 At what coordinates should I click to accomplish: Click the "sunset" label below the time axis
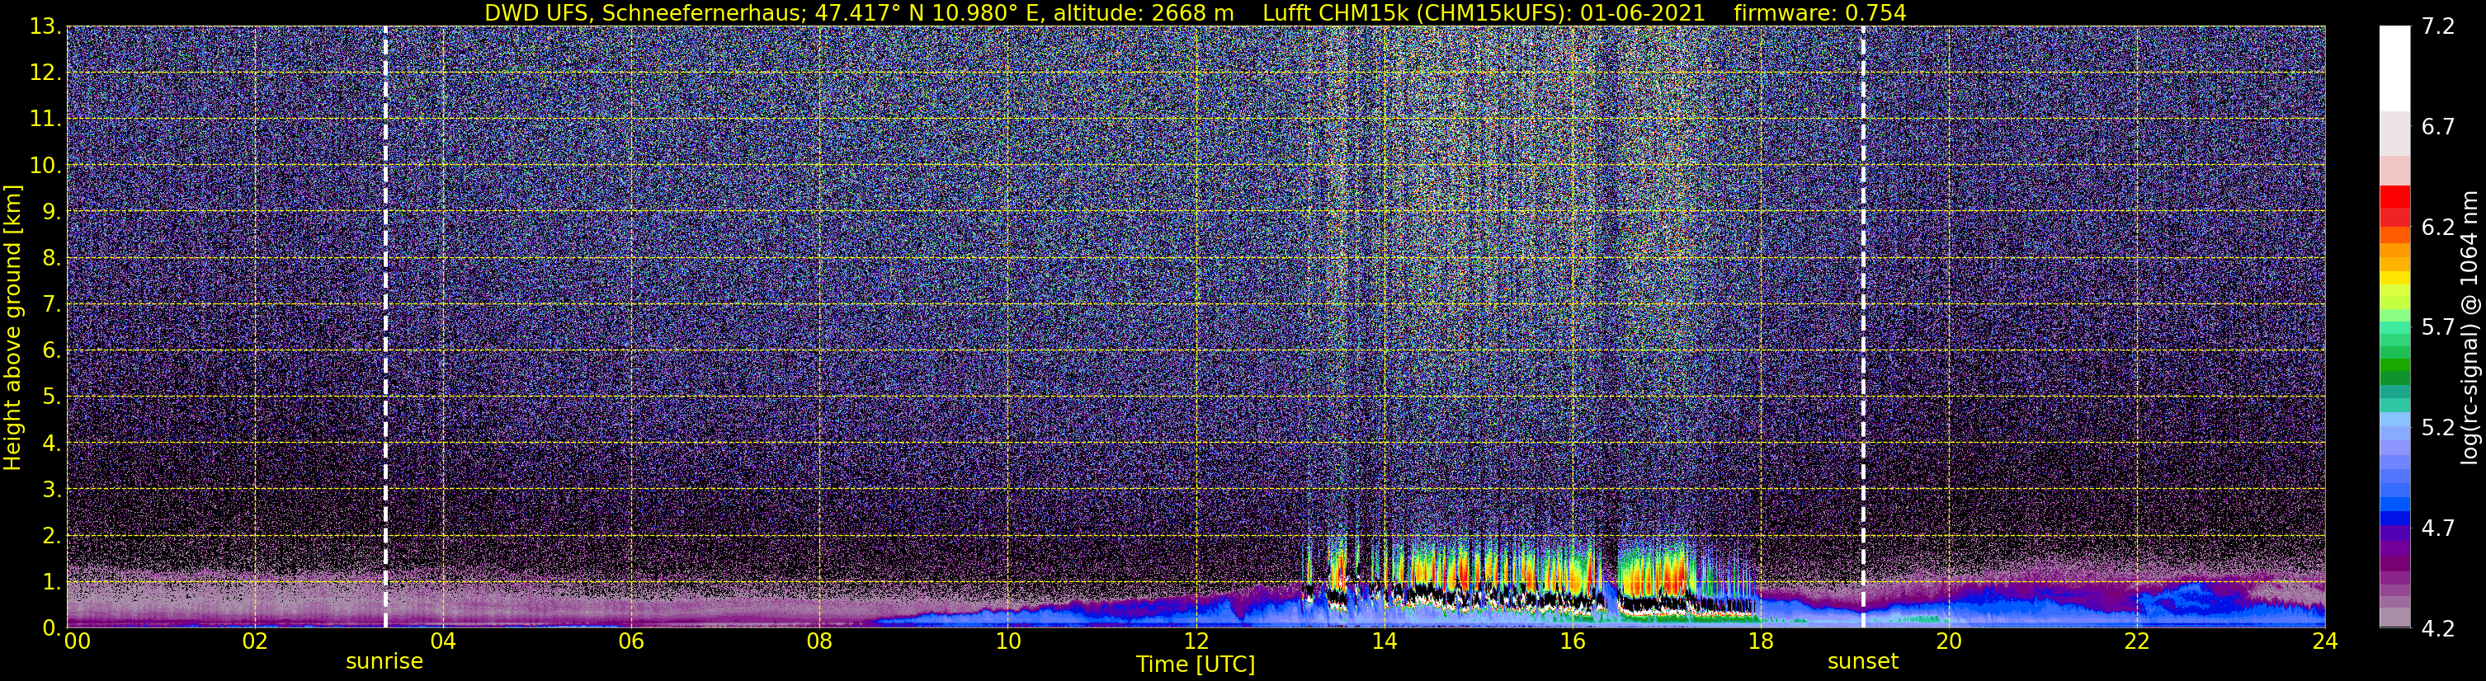(1862, 662)
